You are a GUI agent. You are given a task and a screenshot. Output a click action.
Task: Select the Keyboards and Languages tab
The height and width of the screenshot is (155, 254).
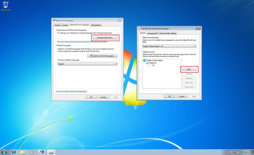(79, 25)
